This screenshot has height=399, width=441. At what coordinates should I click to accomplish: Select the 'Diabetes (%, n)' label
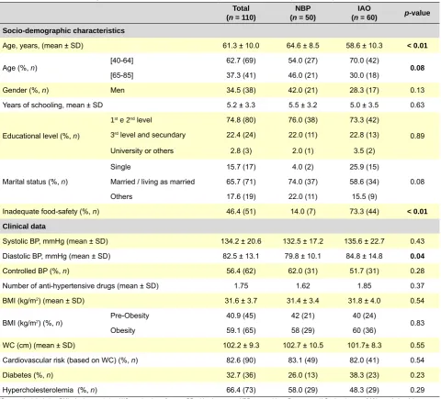pyautogui.click(x=28, y=375)
